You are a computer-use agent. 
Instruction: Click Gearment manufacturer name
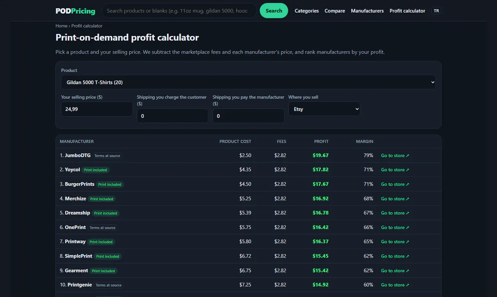76,270
